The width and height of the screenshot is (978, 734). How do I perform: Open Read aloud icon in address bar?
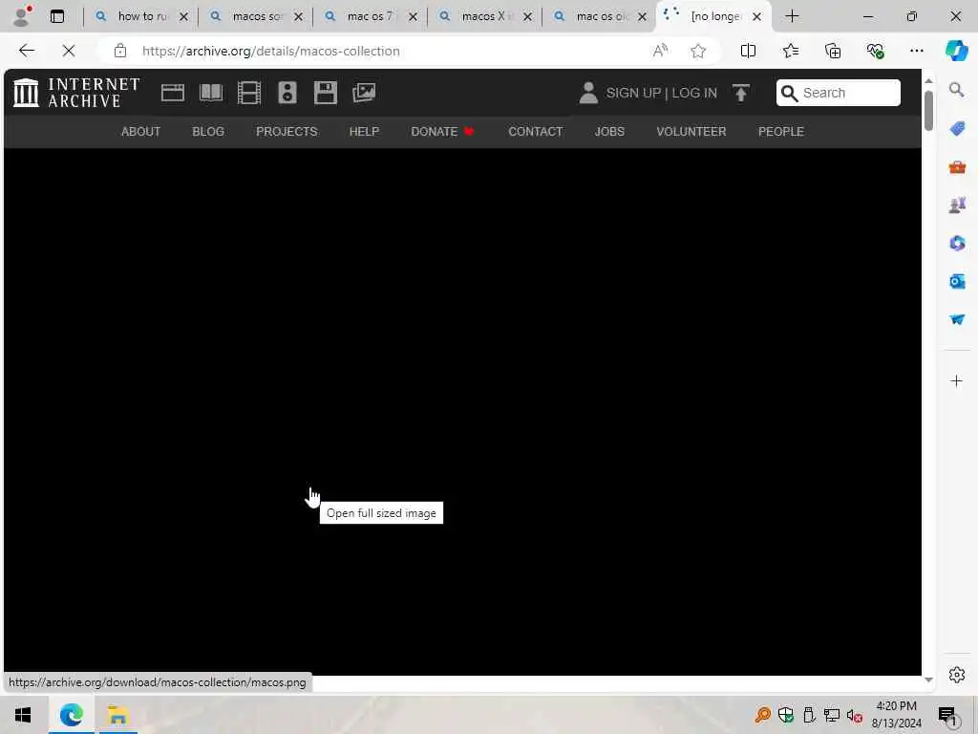660,51
